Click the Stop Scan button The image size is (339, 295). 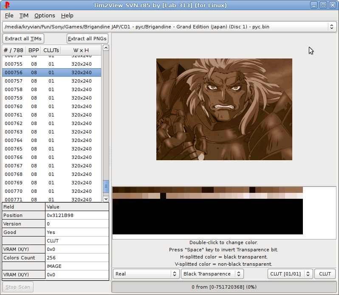coord(18,287)
